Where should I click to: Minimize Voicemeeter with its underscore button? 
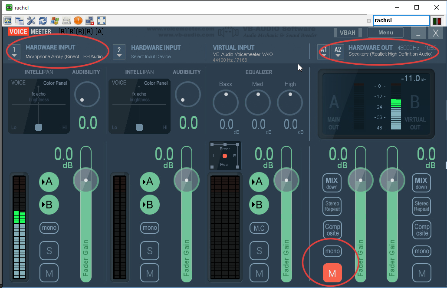coord(418,33)
